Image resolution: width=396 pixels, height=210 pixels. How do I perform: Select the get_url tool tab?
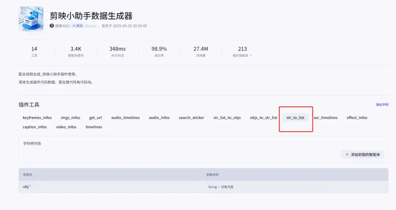[x=95, y=118]
